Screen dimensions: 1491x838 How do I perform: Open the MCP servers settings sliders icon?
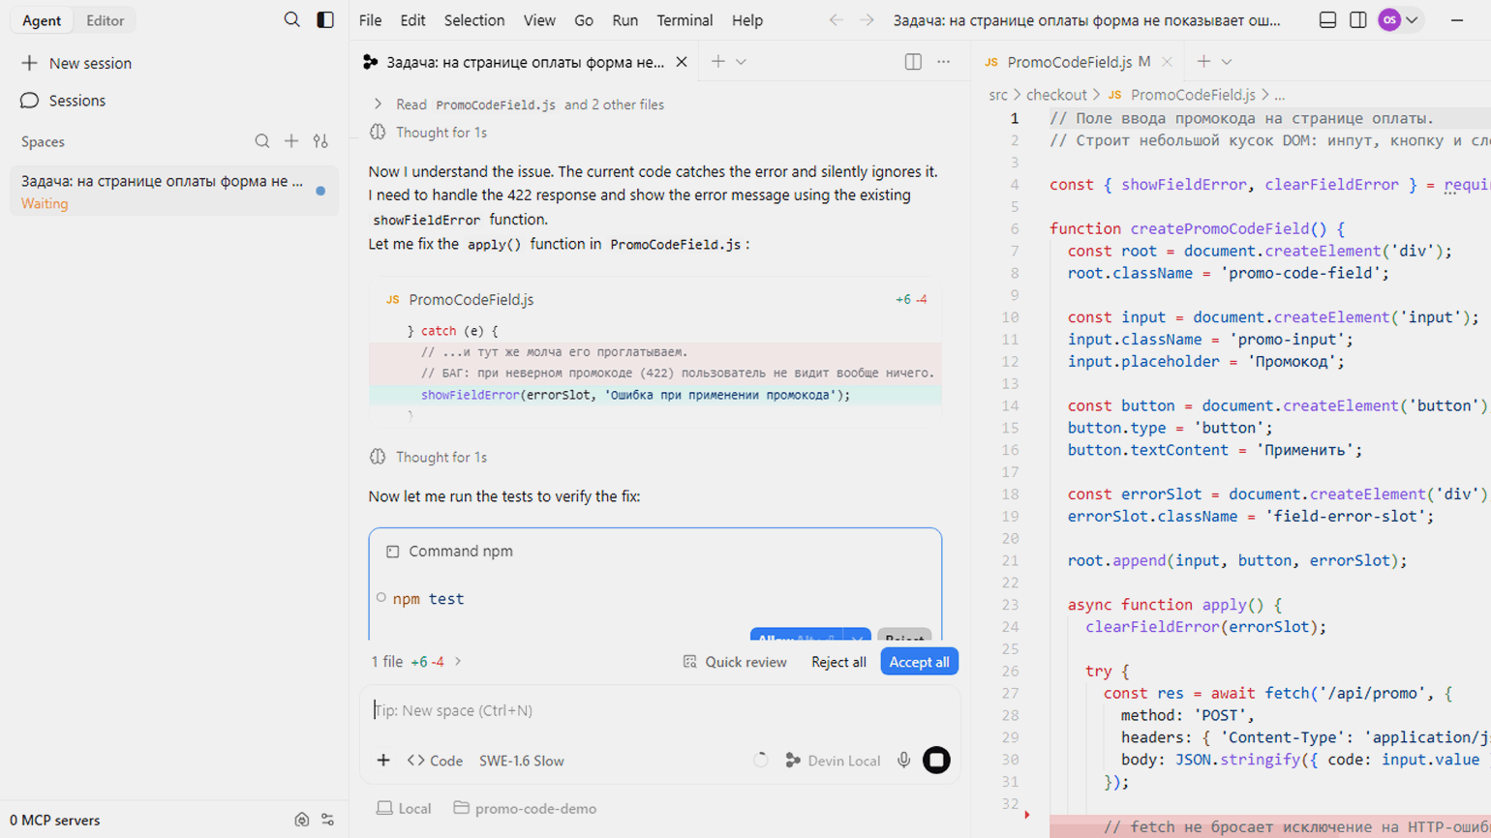coord(328,820)
